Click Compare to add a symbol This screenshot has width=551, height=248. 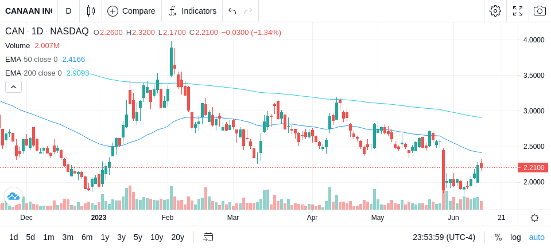[x=131, y=11]
